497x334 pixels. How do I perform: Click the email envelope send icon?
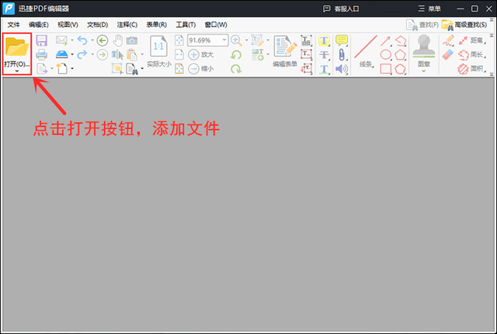61,40
